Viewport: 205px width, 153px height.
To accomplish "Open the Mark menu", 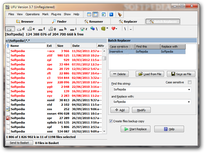I will pyautogui.click(x=45, y=14).
